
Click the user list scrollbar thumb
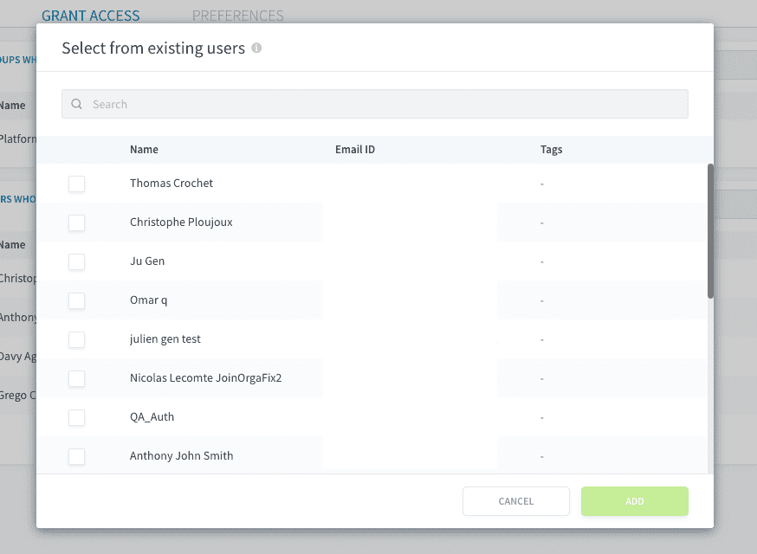tap(710, 230)
